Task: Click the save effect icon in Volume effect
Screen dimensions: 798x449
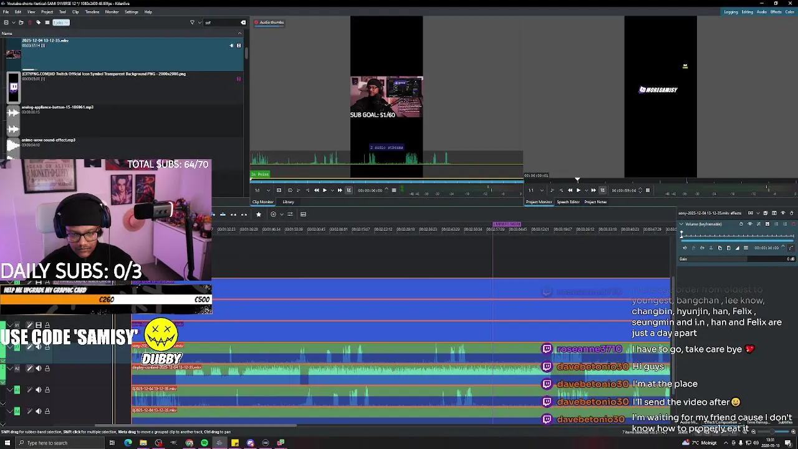Action: (767, 224)
